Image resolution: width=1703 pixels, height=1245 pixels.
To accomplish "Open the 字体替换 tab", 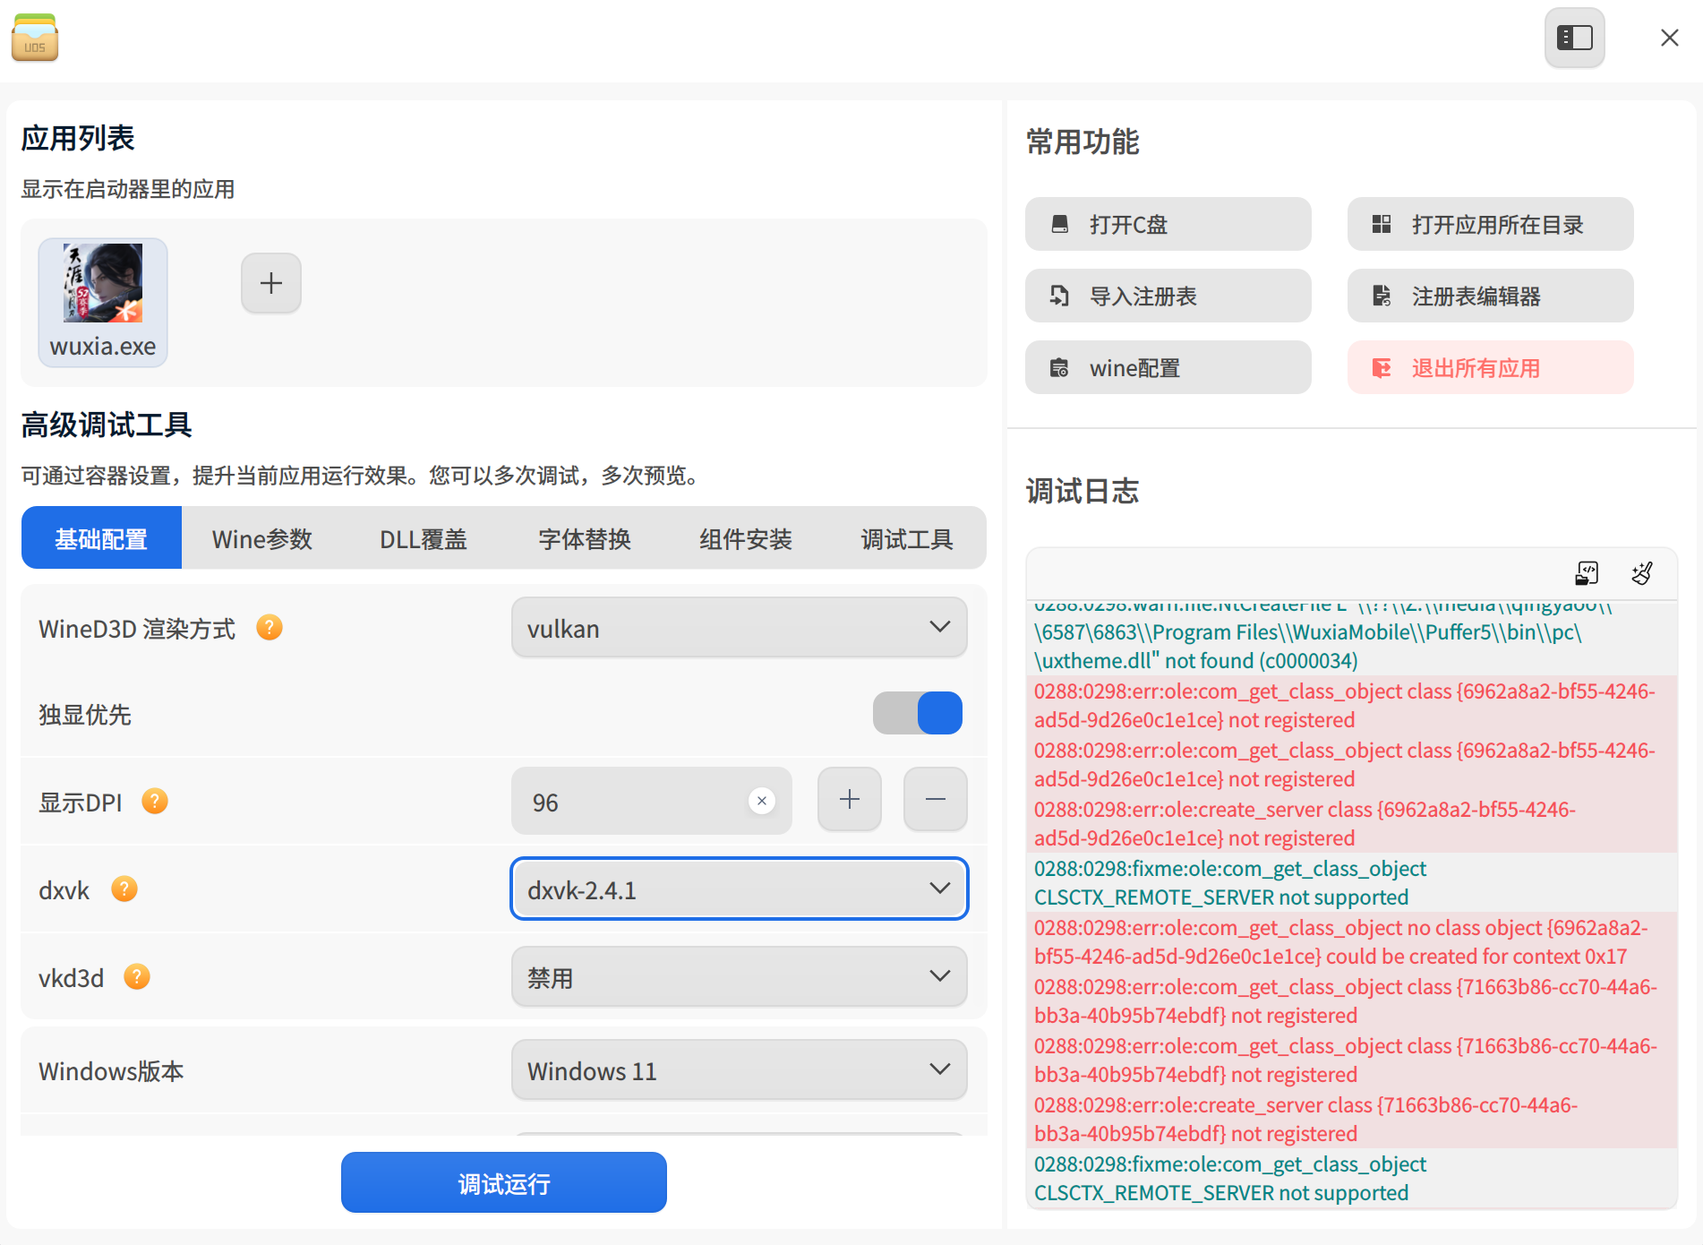I will coord(585,538).
